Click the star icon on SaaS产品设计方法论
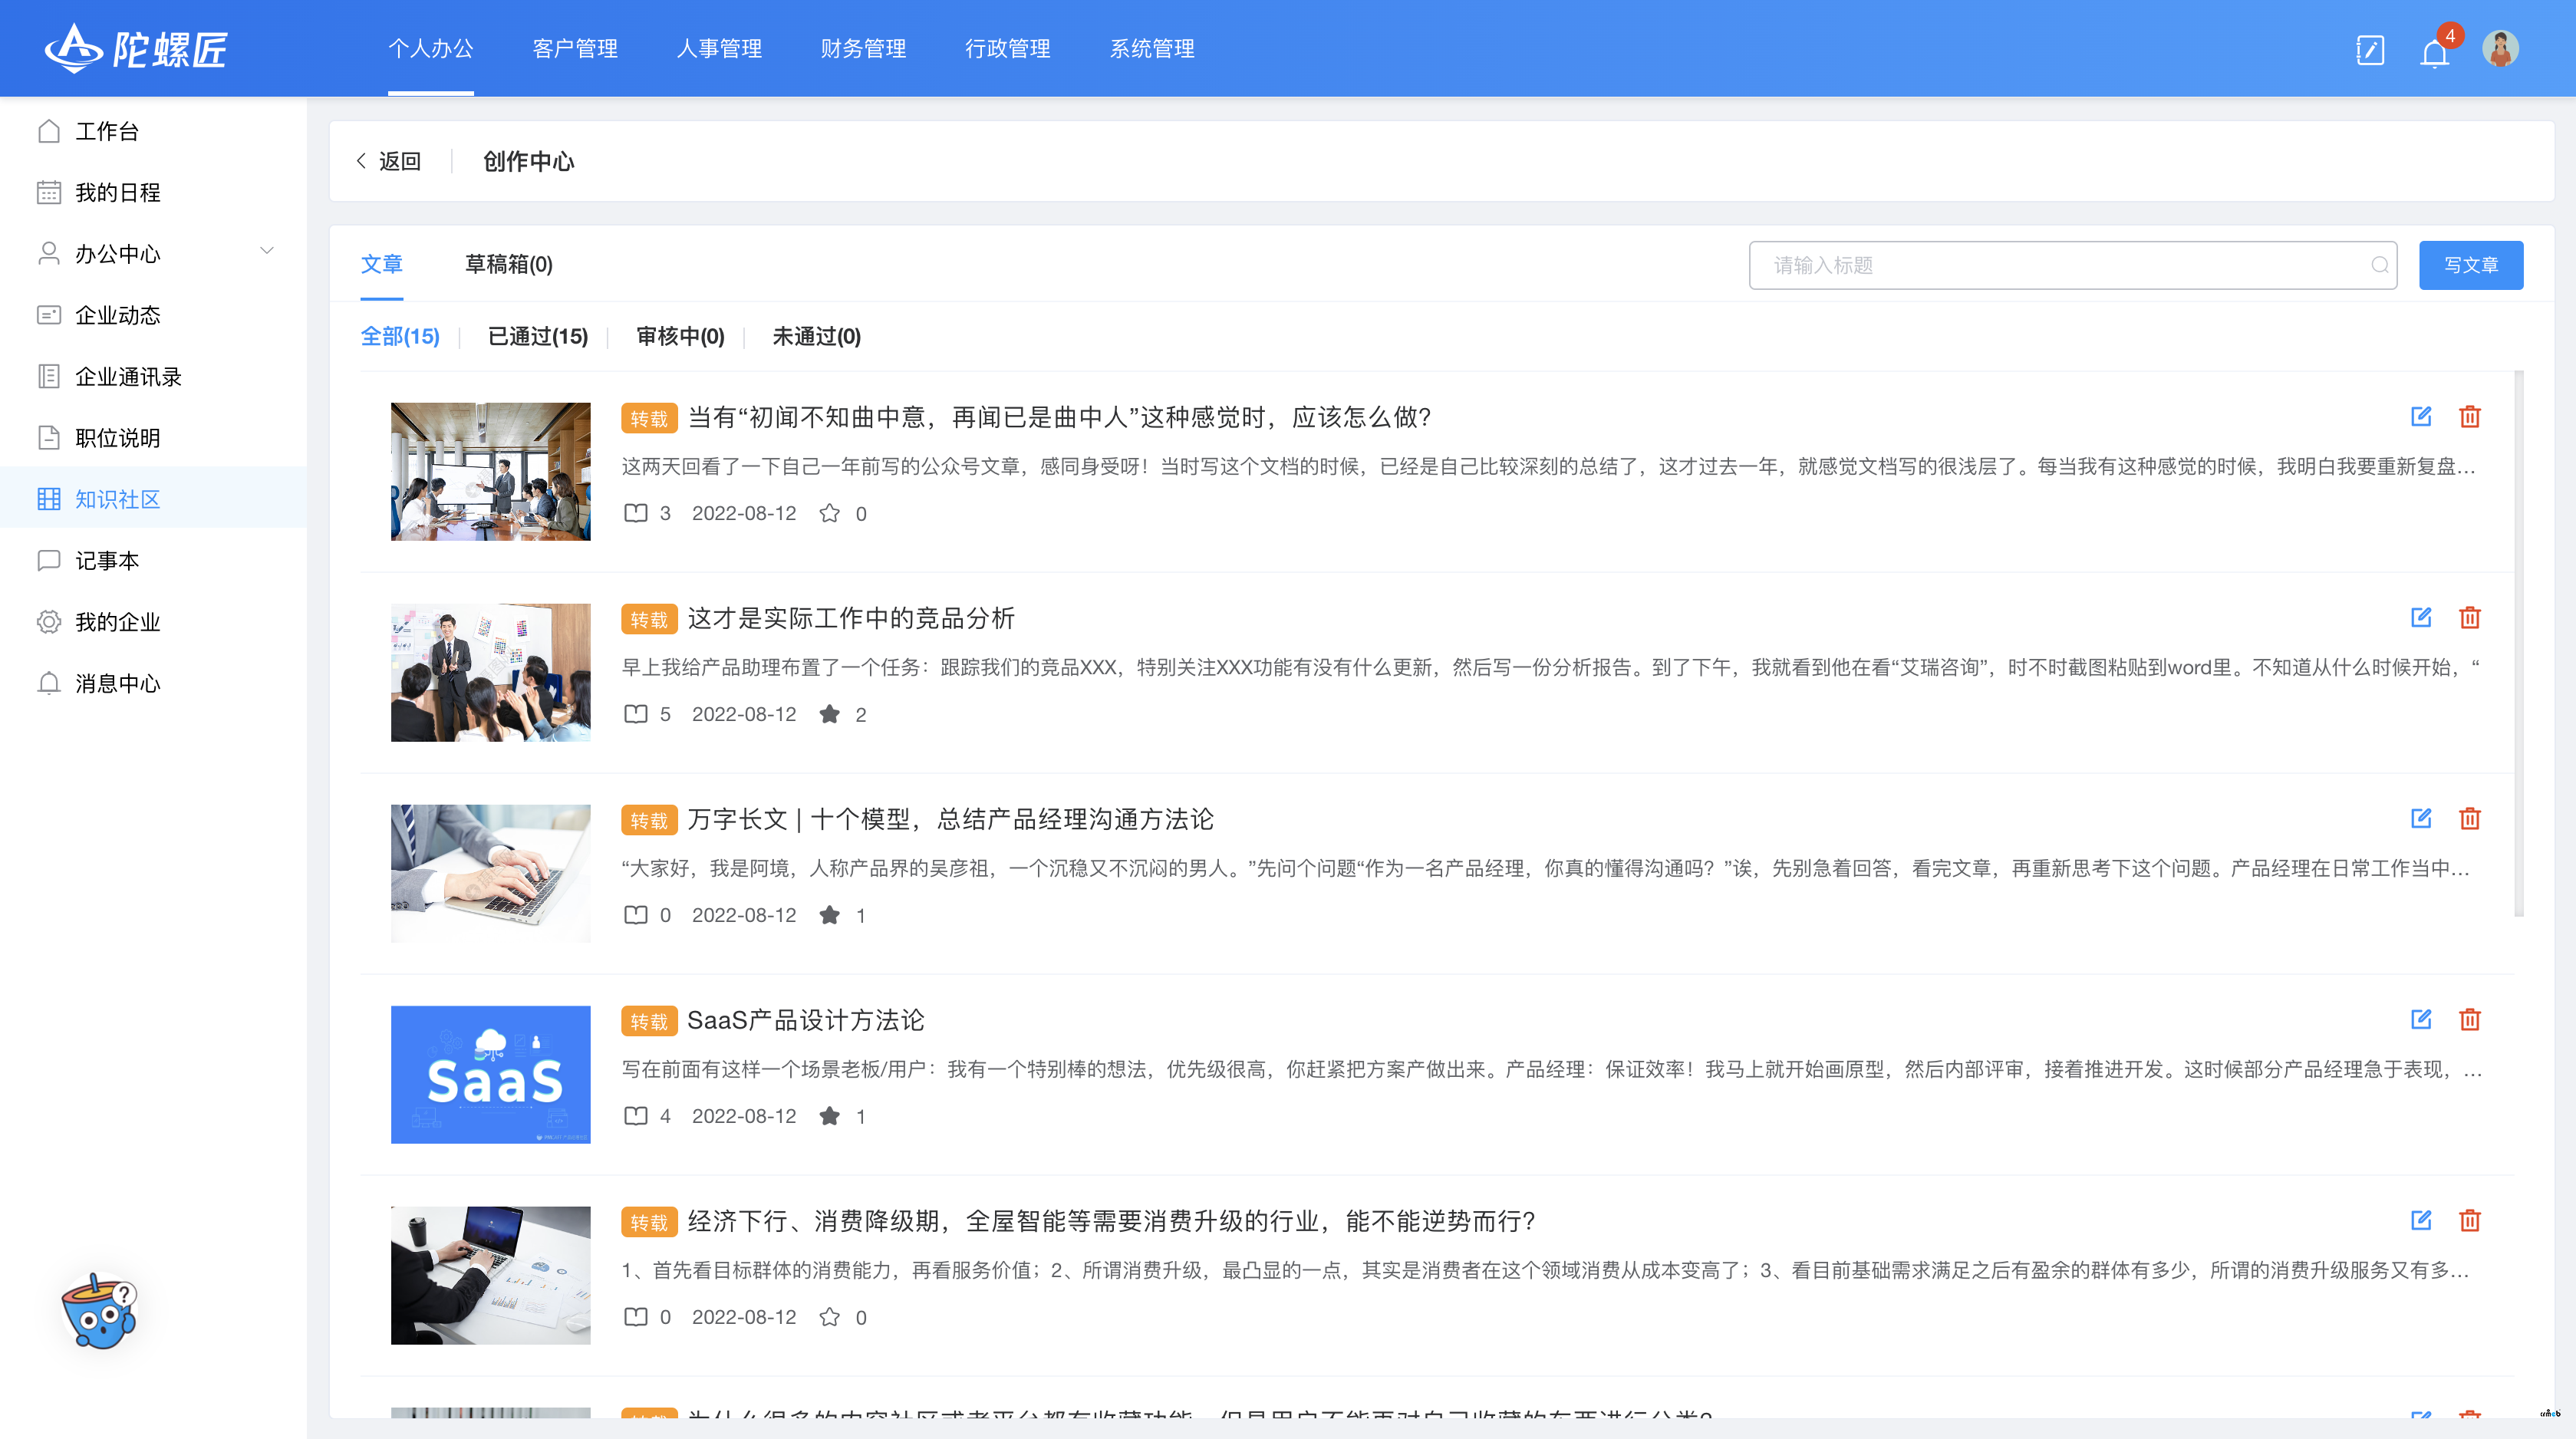The width and height of the screenshot is (2576, 1439). coord(829,1116)
